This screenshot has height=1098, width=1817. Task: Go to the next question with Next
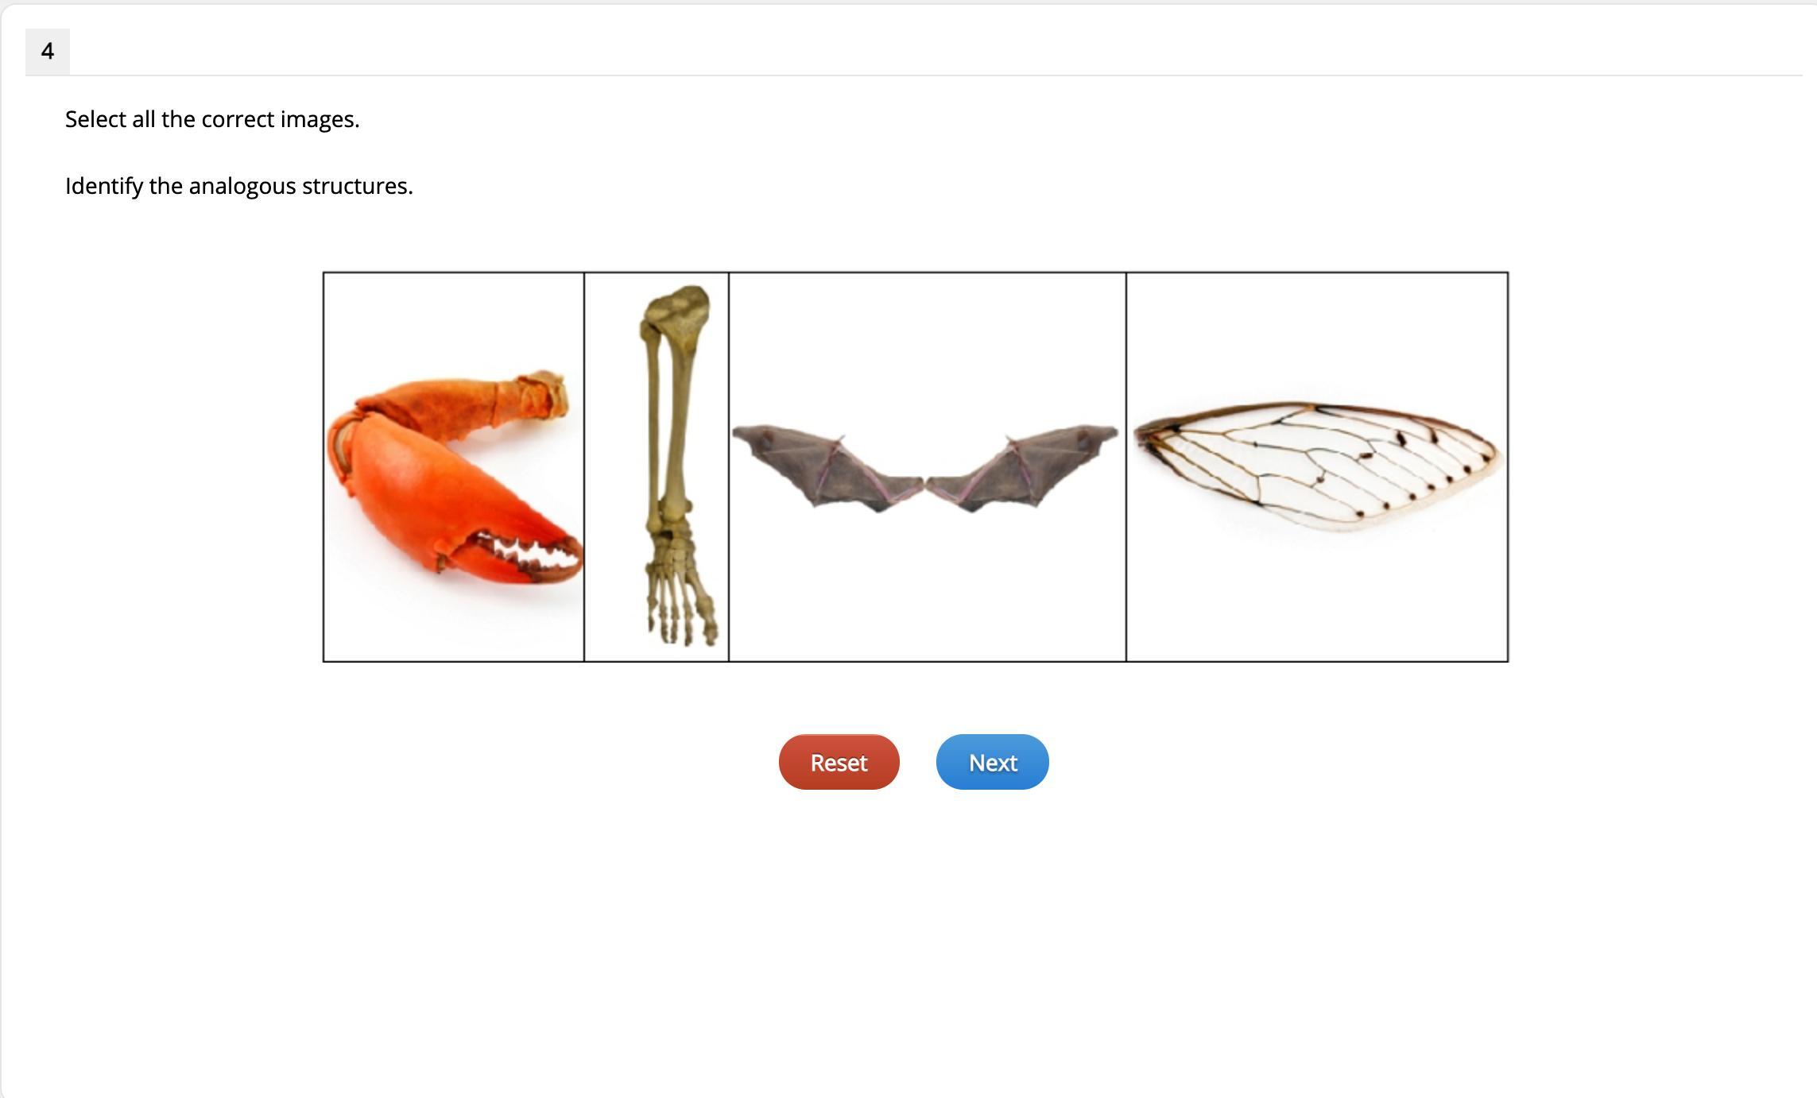pyautogui.click(x=992, y=762)
